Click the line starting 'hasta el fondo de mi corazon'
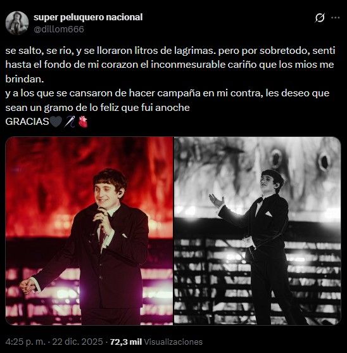The width and height of the screenshot is (347, 353). pyautogui.click(x=170, y=65)
